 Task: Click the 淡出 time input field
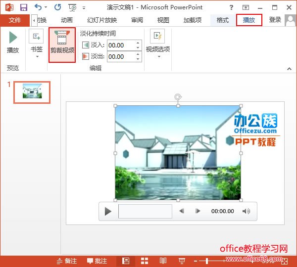(x=121, y=56)
